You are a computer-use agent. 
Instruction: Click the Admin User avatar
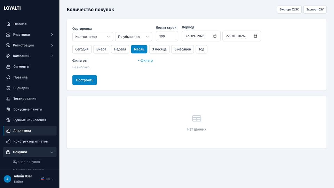[7, 179]
